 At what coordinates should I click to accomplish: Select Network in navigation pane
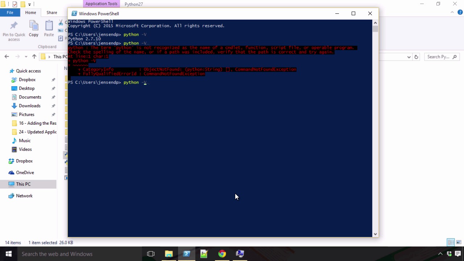tap(24, 196)
